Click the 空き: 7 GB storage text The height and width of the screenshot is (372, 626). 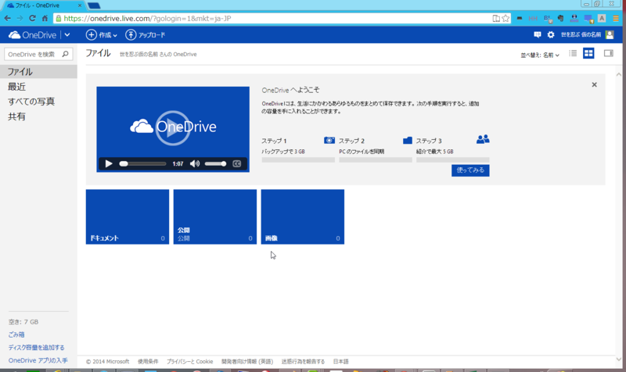23,322
